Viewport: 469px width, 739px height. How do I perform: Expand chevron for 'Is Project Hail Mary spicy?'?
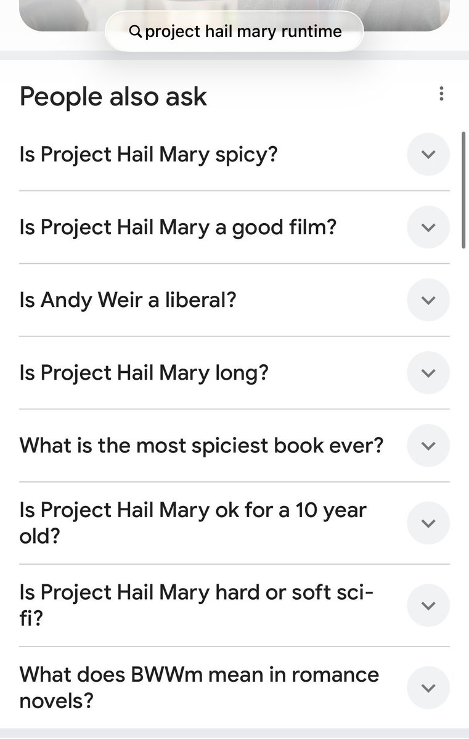tap(428, 154)
